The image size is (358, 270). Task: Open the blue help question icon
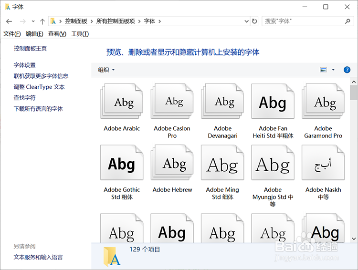(347, 70)
